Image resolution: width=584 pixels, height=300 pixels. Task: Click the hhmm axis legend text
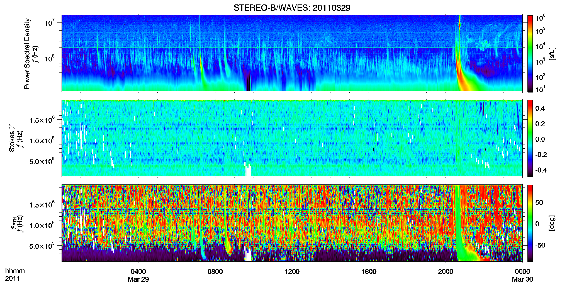click(15, 271)
